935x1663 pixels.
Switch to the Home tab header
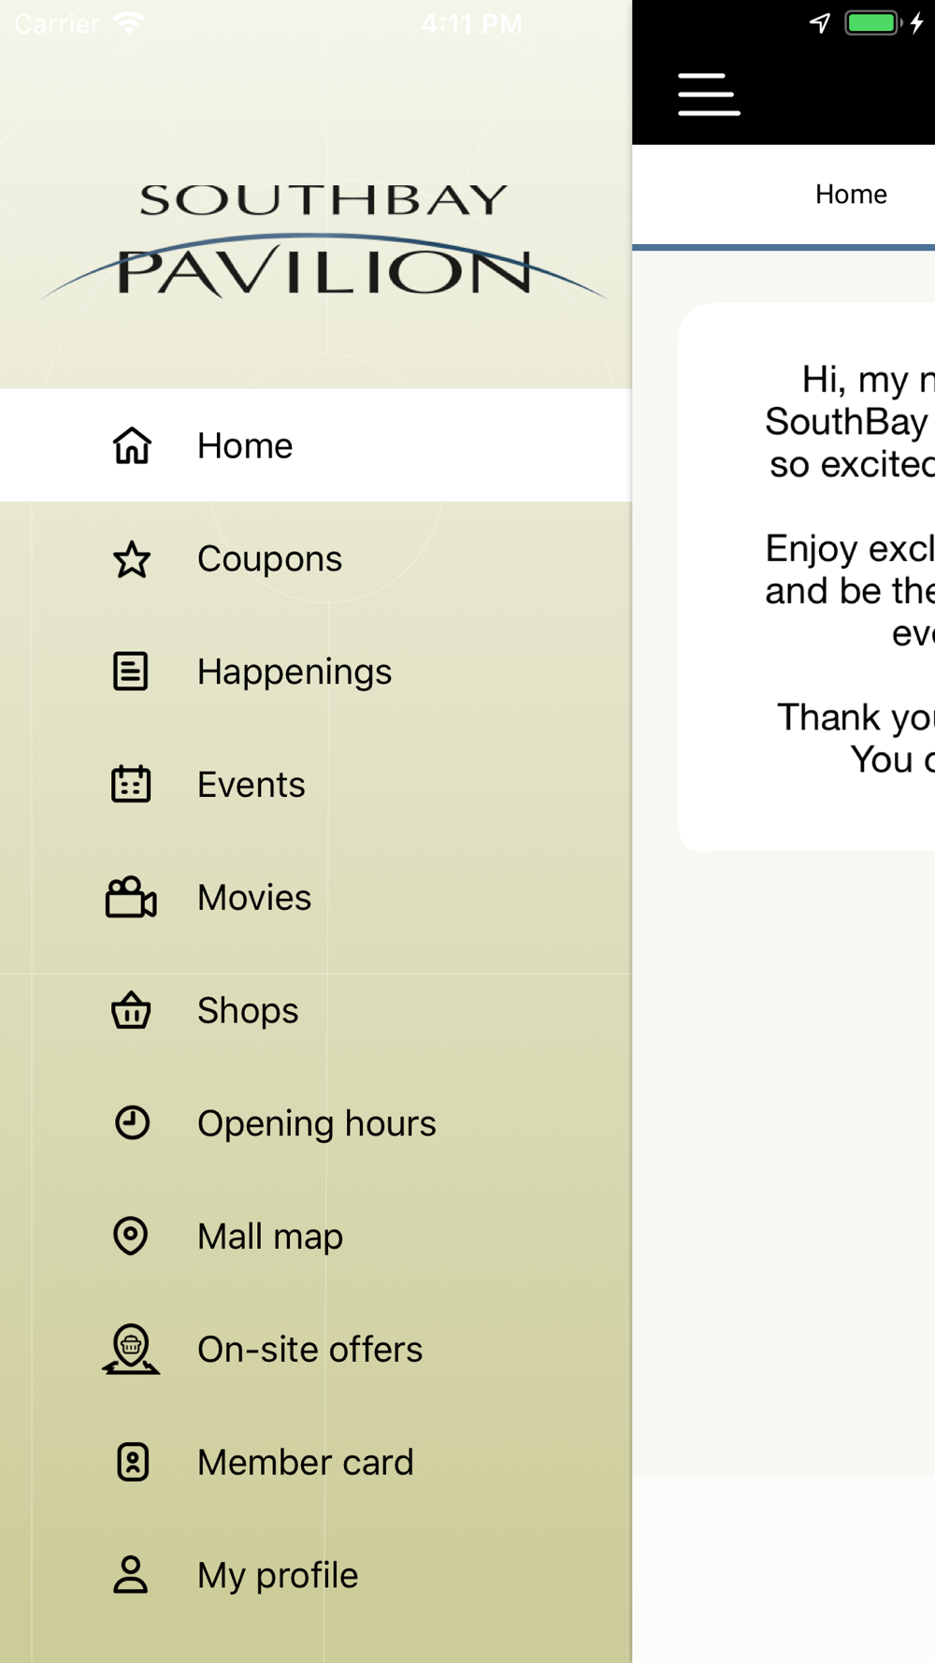click(x=851, y=195)
